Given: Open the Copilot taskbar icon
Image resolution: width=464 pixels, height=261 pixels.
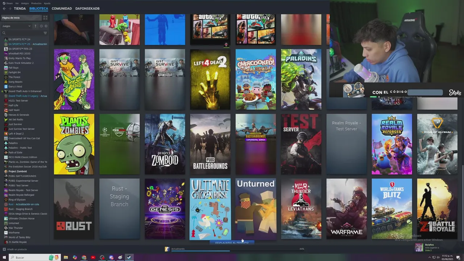Looking at the screenshot, I should click(x=75, y=257).
